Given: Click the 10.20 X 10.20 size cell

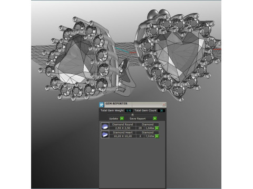Looking at the screenshot, I should (x=123, y=136).
